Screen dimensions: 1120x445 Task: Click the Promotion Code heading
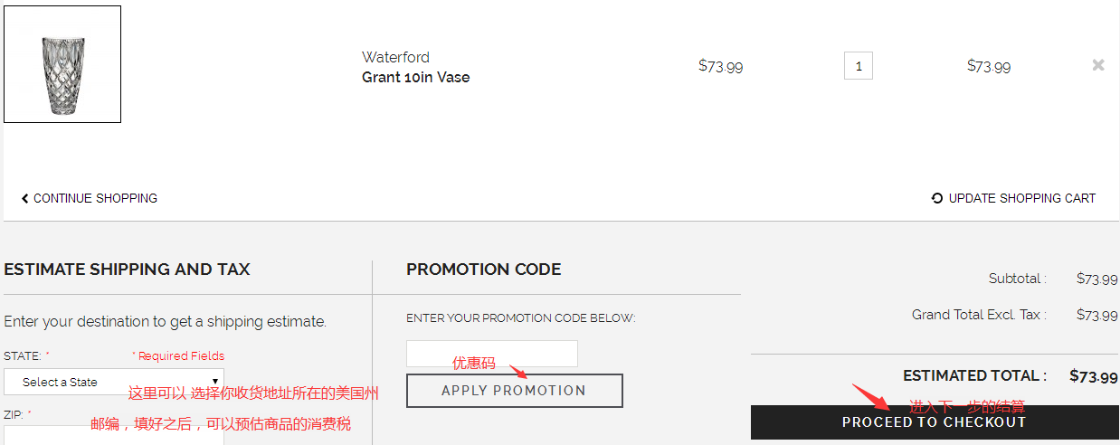[x=483, y=270]
